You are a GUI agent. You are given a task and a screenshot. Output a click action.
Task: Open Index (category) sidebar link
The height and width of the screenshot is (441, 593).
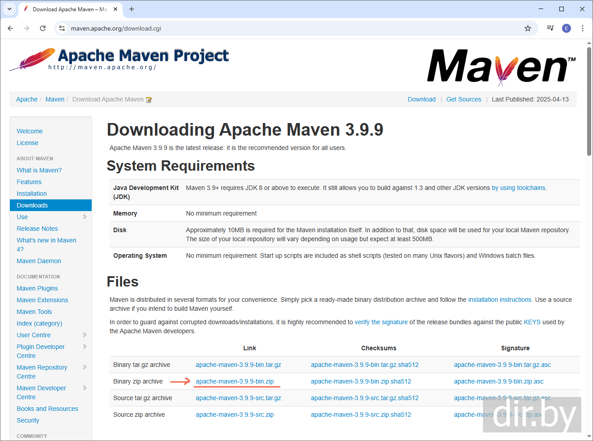40,323
